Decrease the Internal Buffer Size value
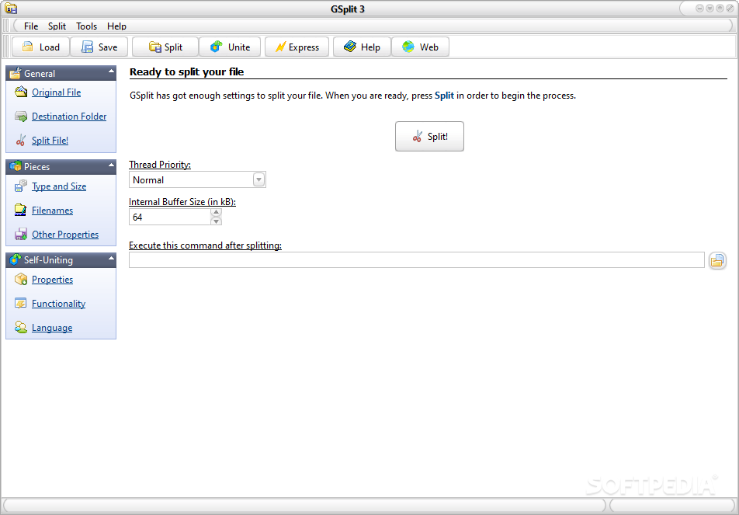Screen dimensions: 739x515 [x=216, y=221]
